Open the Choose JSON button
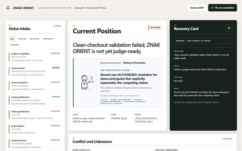Image resolution: width=242 pixels, height=151 pixels. click(x=197, y=8)
